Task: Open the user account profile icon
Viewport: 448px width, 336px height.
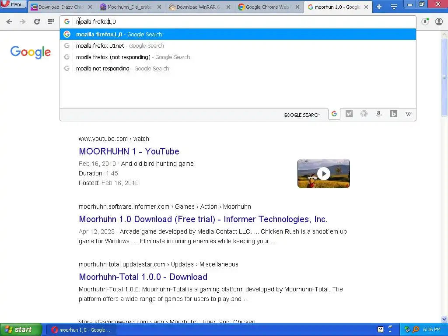Action: [x=439, y=21]
